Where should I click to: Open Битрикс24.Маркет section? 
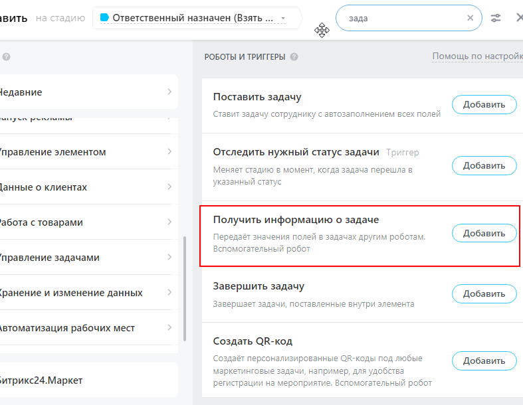pyautogui.click(x=86, y=380)
